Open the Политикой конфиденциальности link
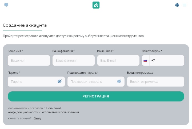 click(54, 108)
